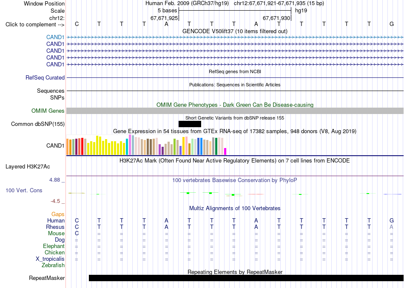Click the Sequences track label
Viewport: 404px width, 288px height.
pyautogui.click(x=51, y=91)
